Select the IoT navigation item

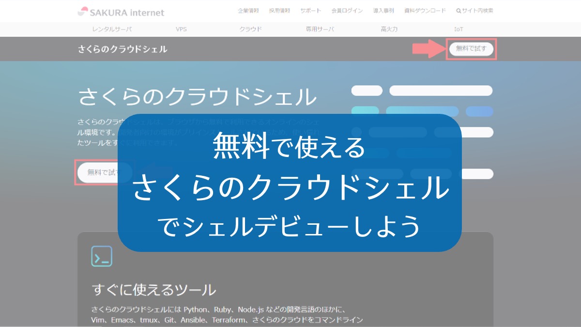tap(459, 29)
